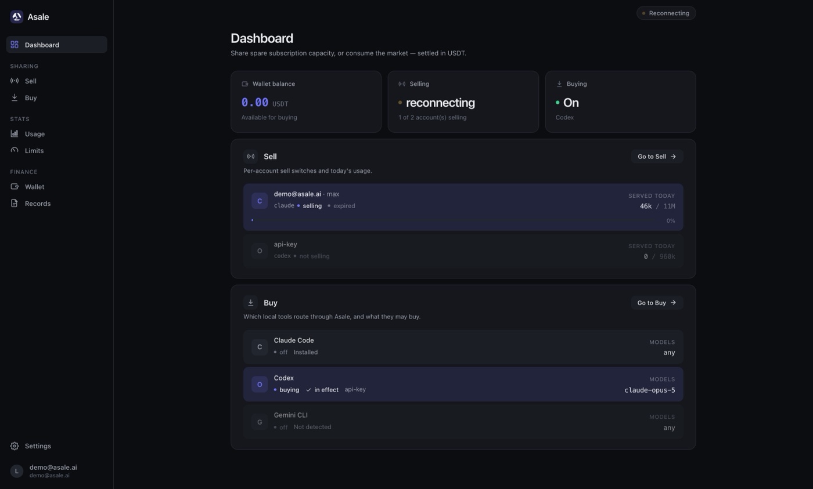The image size is (813, 489).
Task: Click the Limits gauge icon
Action: click(15, 150)
